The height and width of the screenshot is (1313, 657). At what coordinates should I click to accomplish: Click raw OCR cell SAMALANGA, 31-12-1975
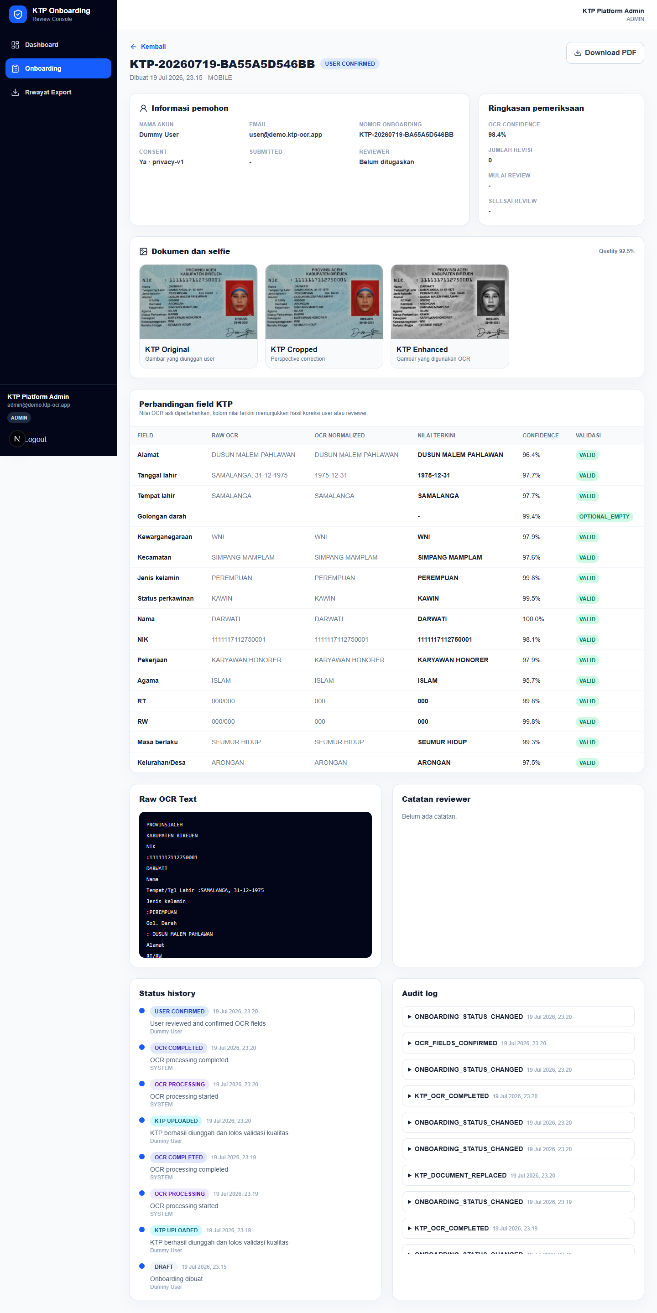tap(250, 475)
